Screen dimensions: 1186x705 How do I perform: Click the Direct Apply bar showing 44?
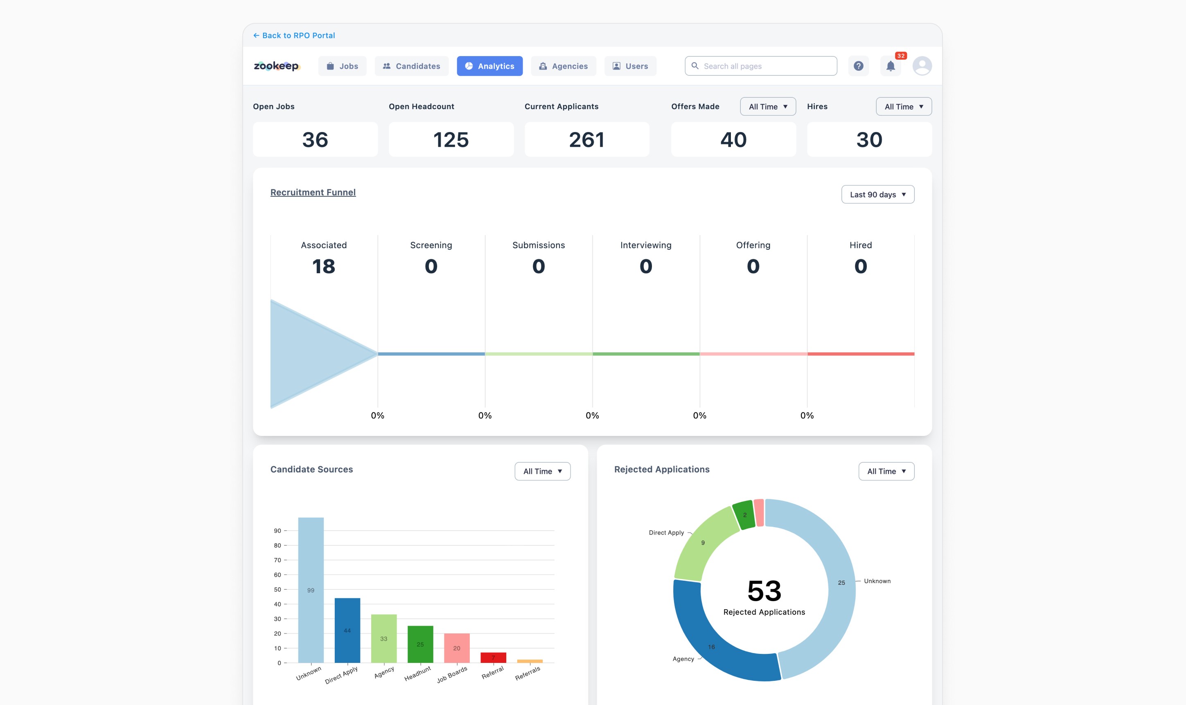point(347,631)
